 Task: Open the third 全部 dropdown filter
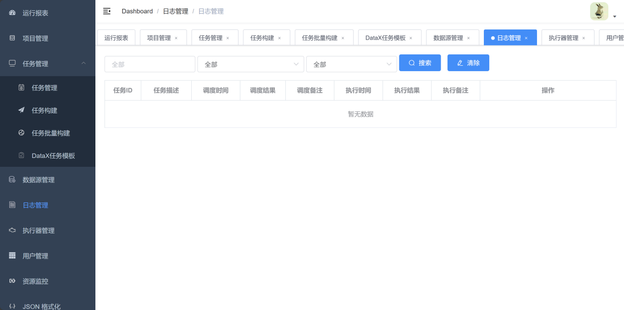[351, 64]
